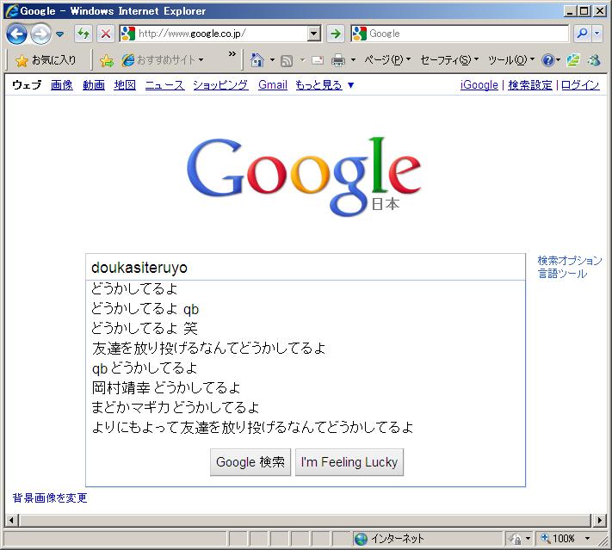This screenshot has width=612, height=550.
Task: Click the green Go arrow button
Action: tap(336, 34)
